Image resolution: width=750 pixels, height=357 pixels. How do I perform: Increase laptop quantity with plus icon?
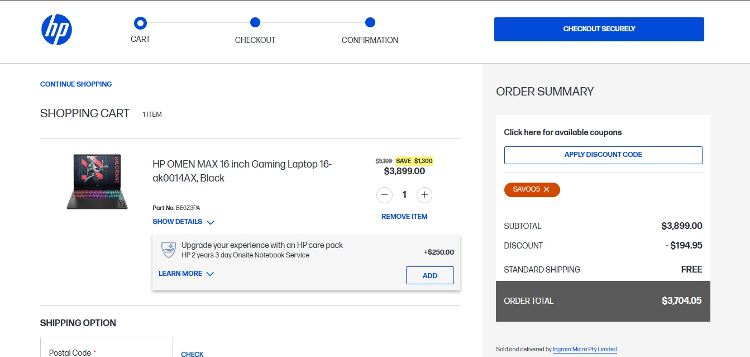tap(424, 195)
